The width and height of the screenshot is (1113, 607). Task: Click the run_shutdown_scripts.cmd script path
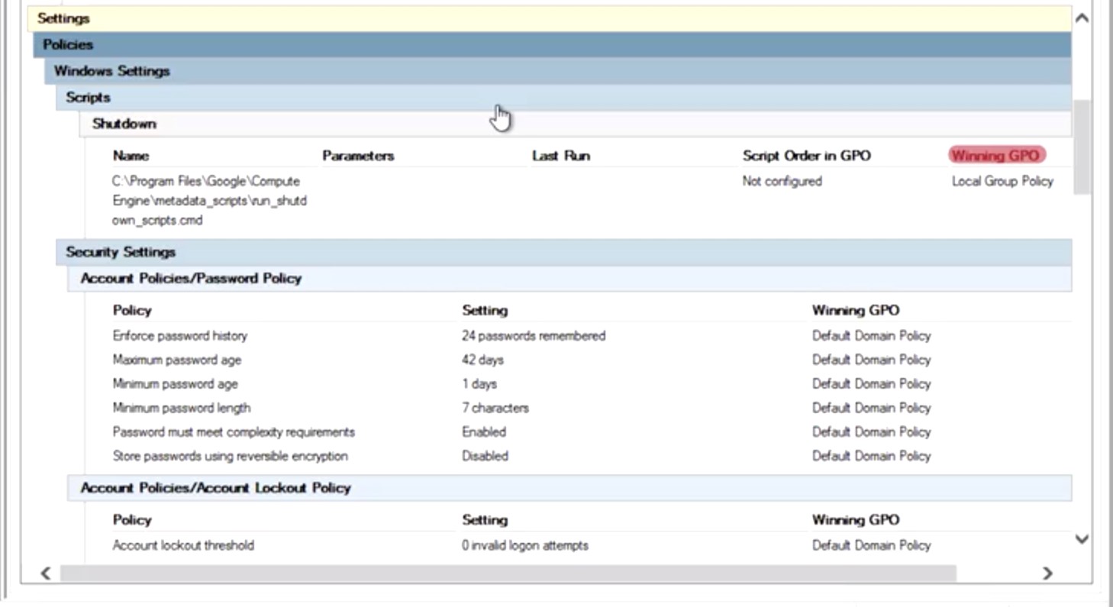[x=210, y=201]
